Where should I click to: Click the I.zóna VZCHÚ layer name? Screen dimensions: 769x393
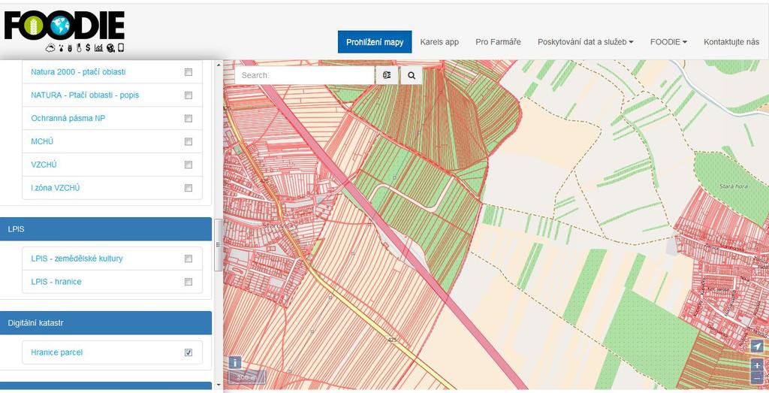tap(56, 188)
